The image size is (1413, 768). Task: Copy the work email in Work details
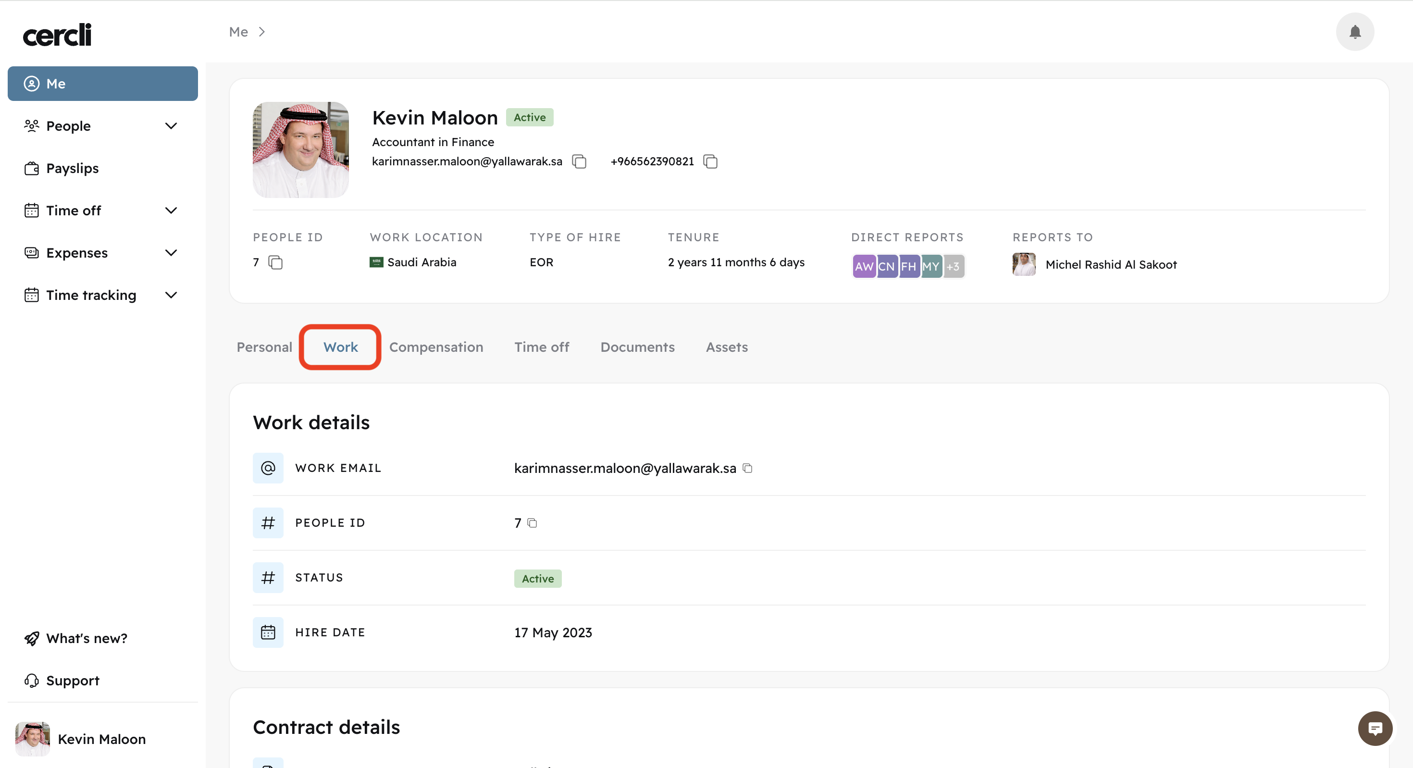click(x=747, y=468)
